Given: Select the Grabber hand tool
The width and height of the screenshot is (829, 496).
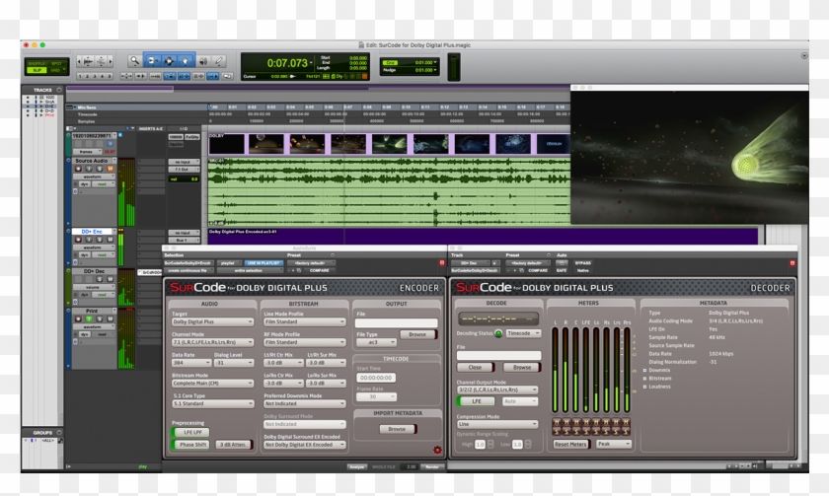Looking at the screenshot, I should pyautogui.click(x=185, y=61).
